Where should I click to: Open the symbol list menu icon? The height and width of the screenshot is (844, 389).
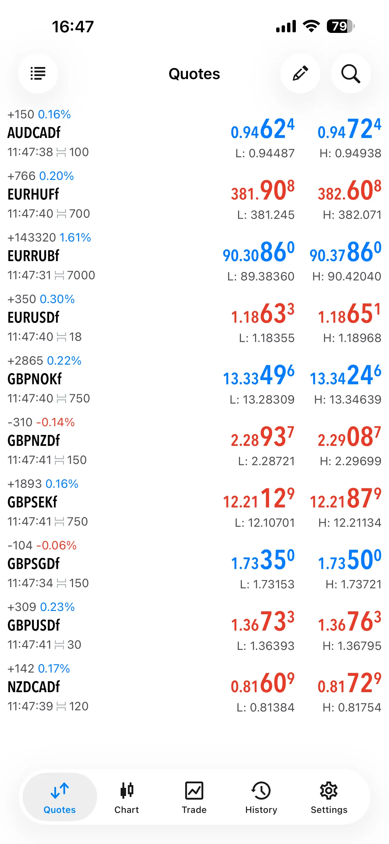[x=38, y=73]
